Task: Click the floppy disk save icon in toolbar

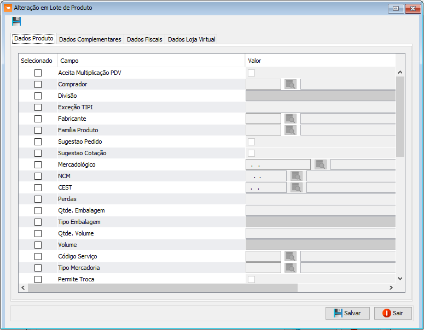Action: (x=16, y=21)
